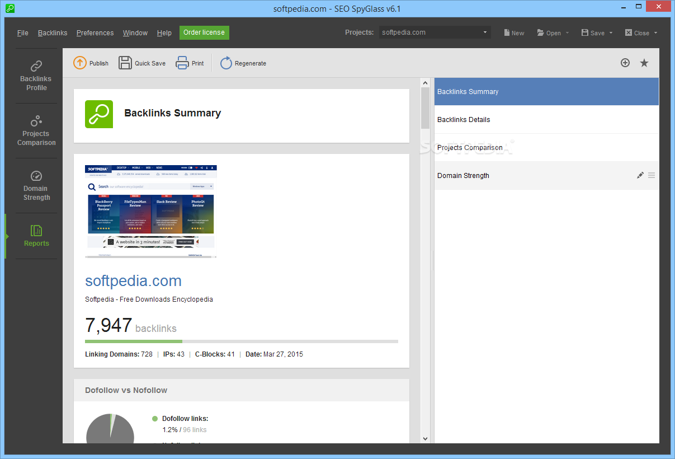Click the Date: Mar 27, 2015 text
This screenshot has width=675, height=459.
pyautogui.click(x=274, y=354)
